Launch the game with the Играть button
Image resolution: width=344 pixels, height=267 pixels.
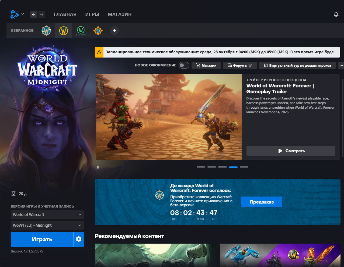pyautogui.click(x=42, y=239)
